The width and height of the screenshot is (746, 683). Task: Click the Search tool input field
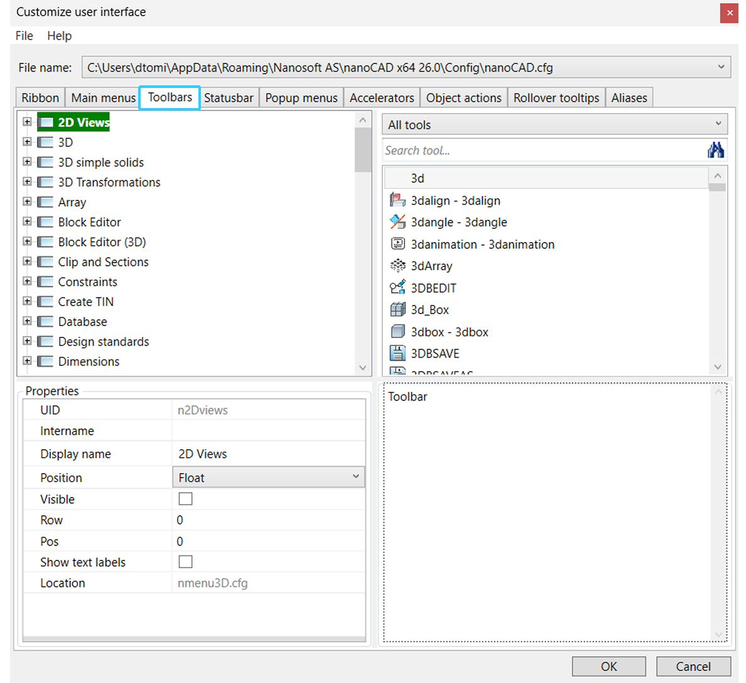click(544, 150)
